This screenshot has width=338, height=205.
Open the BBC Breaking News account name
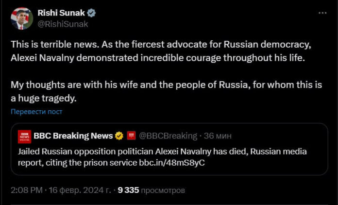pyautogui.click(x=73, y=136)
